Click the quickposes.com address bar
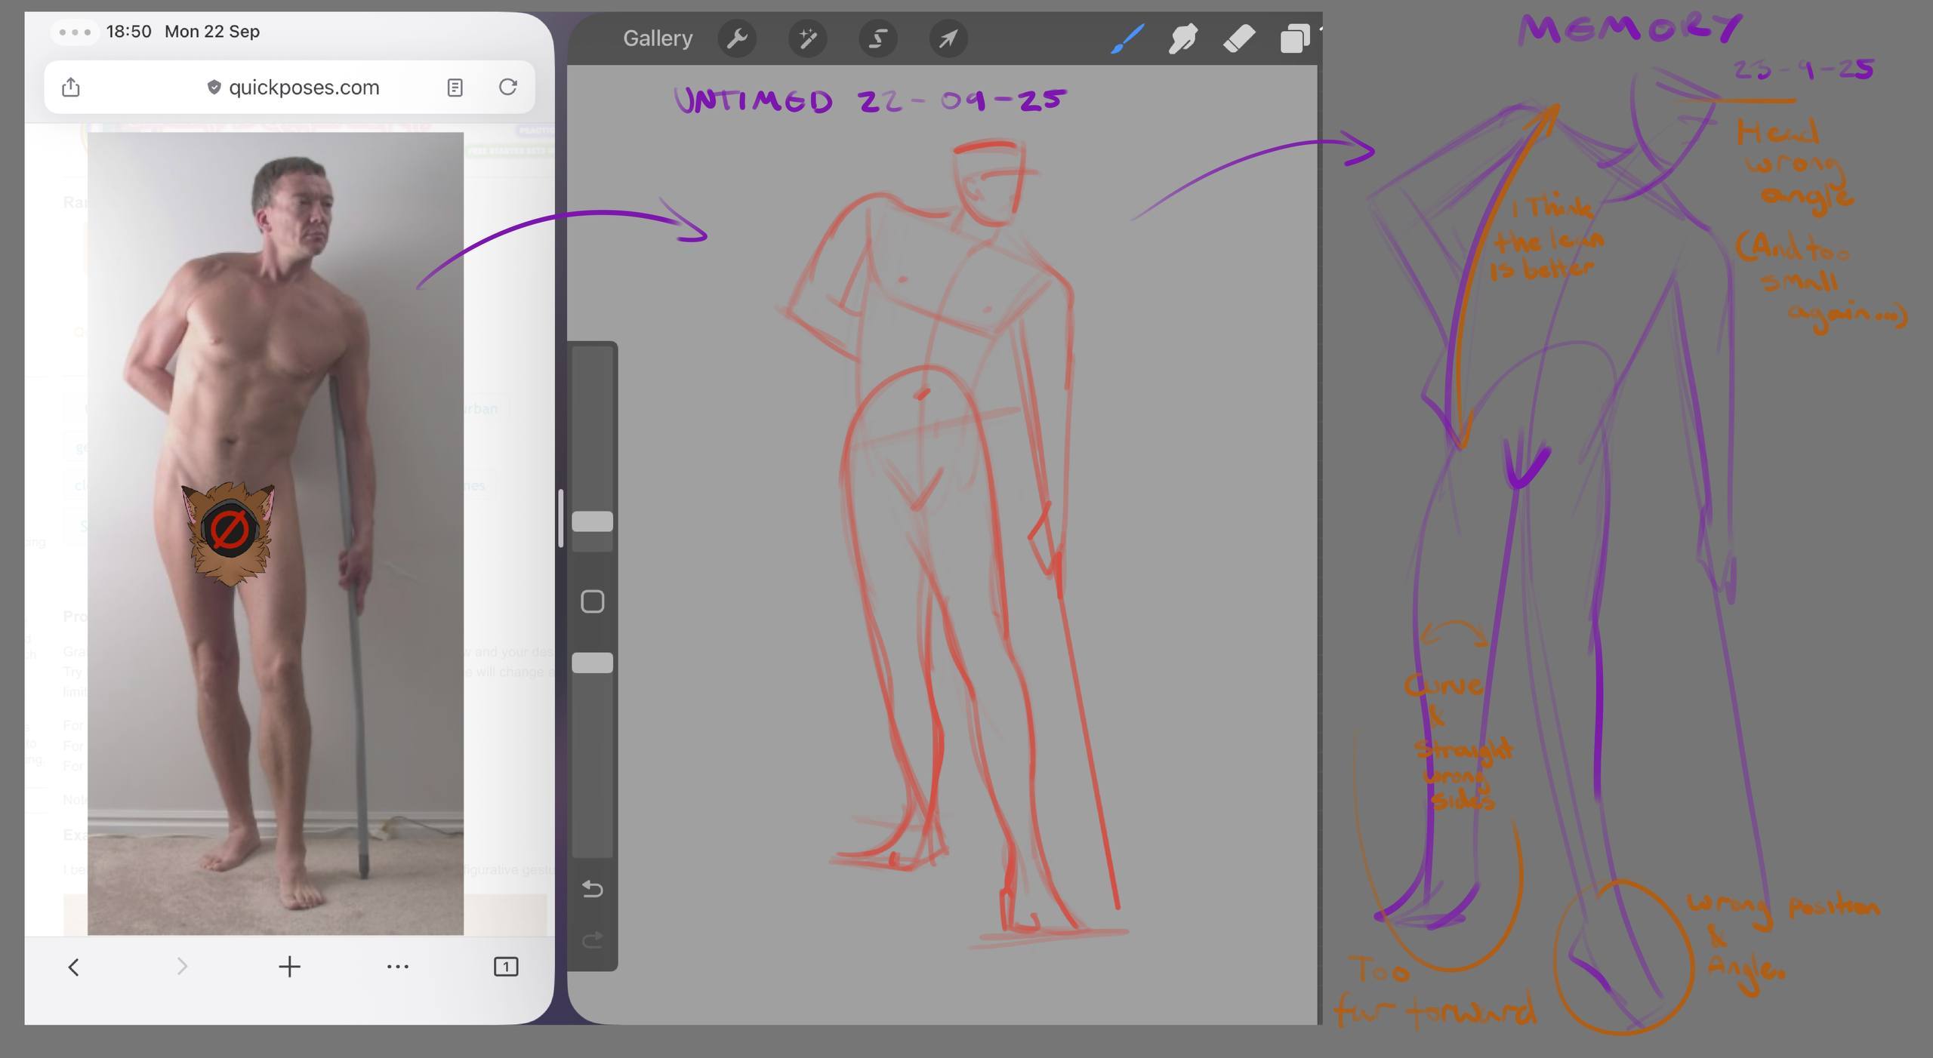 click(x=302, y=88)
